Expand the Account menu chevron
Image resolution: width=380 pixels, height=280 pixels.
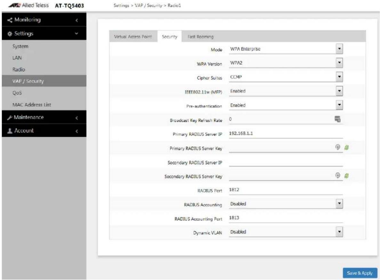pyautogui.click(x=77, y=131)
